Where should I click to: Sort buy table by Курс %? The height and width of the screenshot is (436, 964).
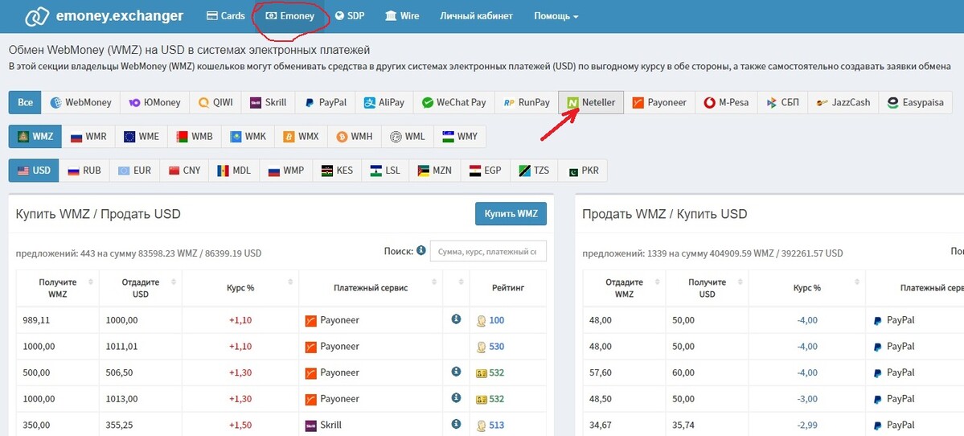click(x=240, y=288)
